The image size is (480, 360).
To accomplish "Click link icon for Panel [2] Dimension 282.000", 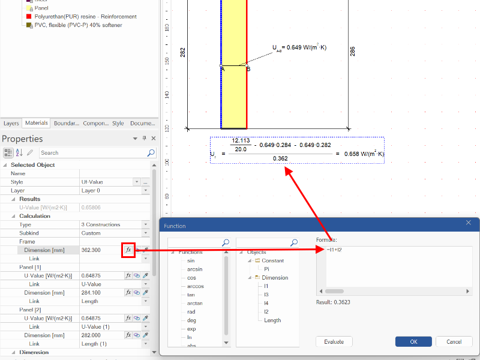I will click(x=137, y=335).
